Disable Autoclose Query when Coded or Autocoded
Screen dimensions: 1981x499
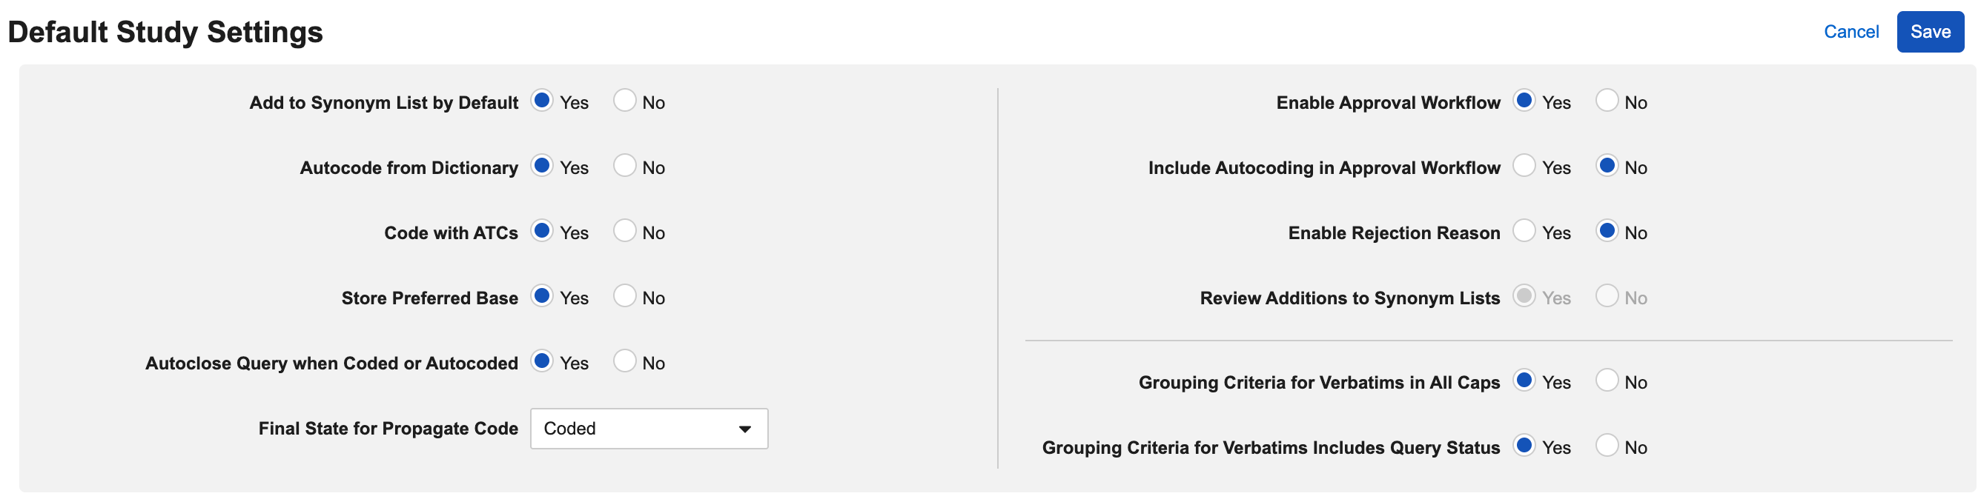pos(624,361)
